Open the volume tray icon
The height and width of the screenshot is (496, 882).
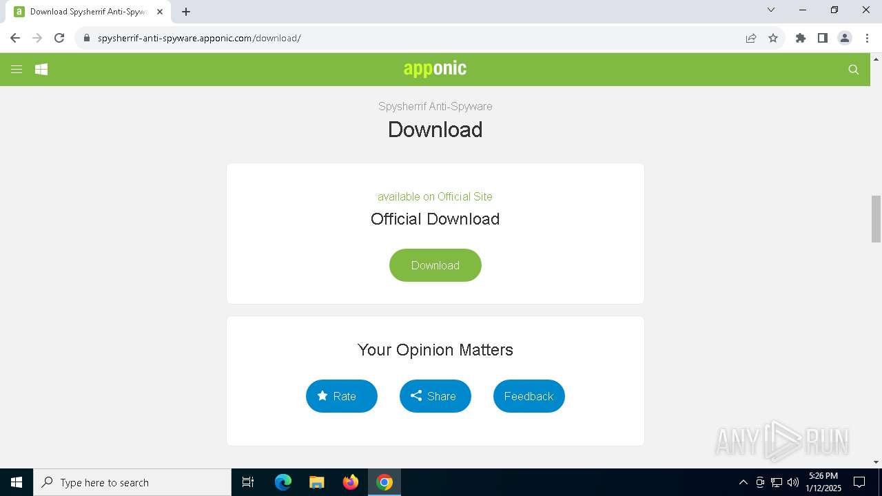coord(793,482)
